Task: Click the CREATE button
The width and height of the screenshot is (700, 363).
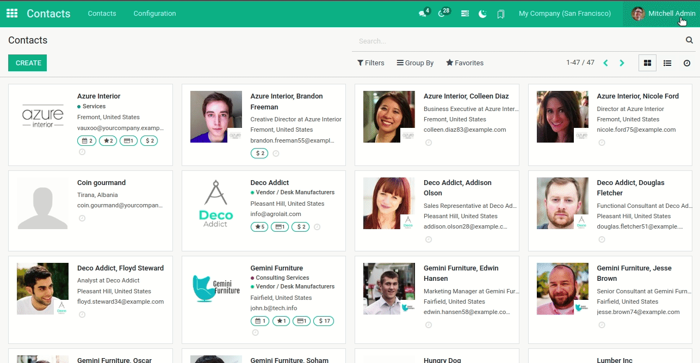Action: pyautogui.click(x=28, y=63)
